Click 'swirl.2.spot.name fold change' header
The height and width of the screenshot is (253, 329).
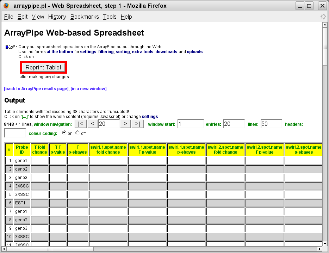click(225, 150)
